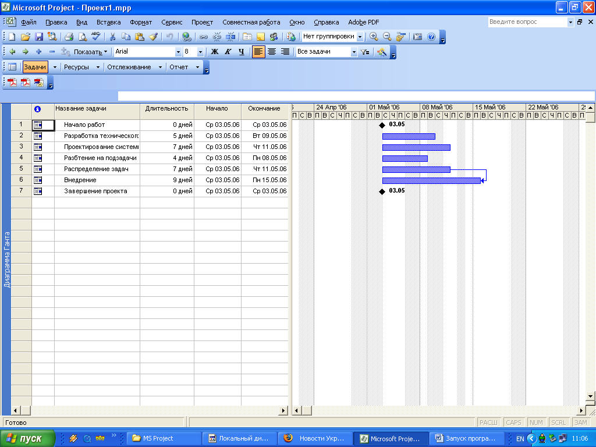
Task: Toggle the Project Guide panel icon
Action: (x=12, y=68)
